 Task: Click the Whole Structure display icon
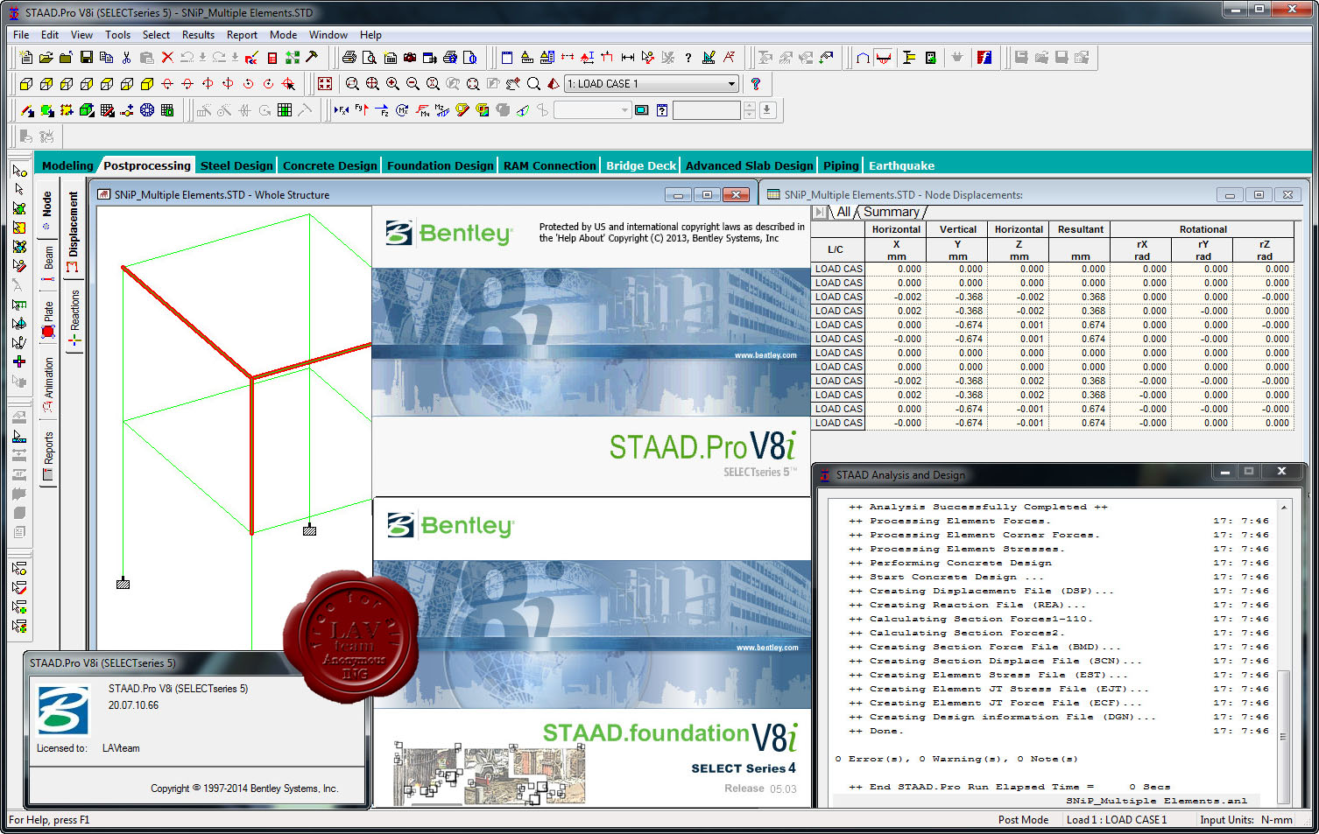coord(325,84)
